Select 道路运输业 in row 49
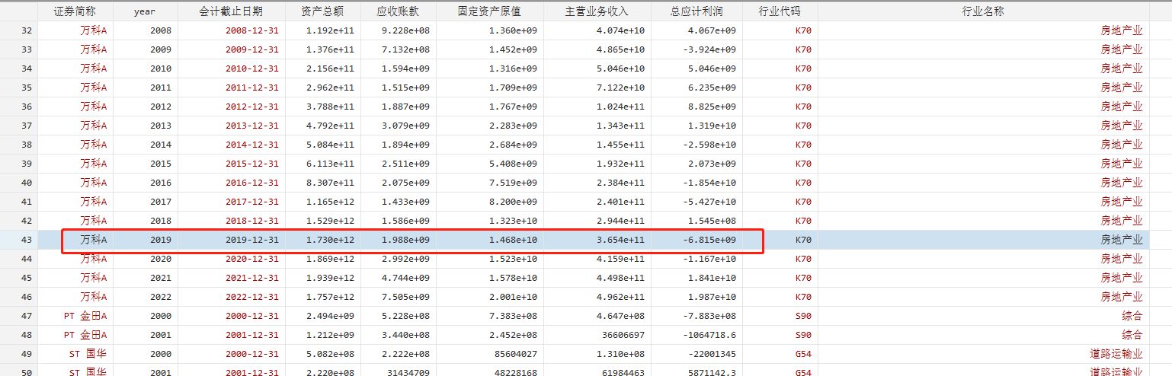This screenshot has height=376, width=1172. tap(1116, 354)
